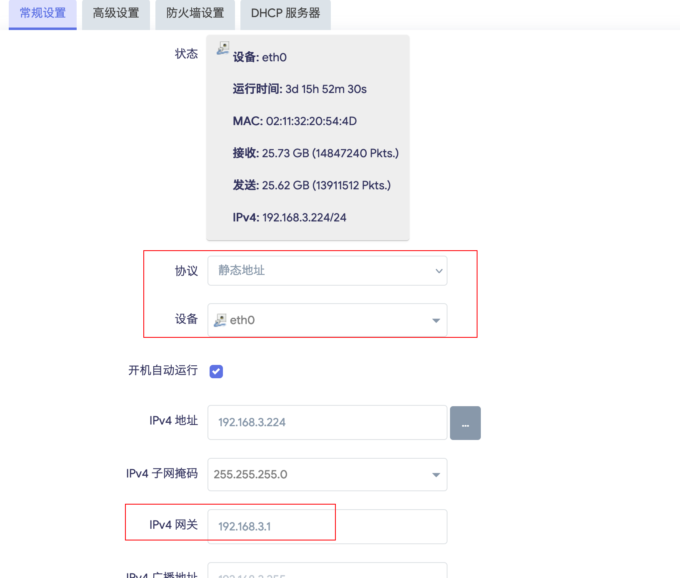680x578 pixels.
Task: Click the 运行时间 uptime text
Action: [300, 89]
